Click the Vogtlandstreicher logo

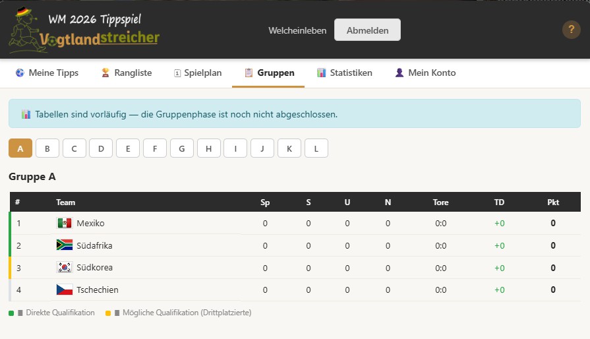click(84, 30)
